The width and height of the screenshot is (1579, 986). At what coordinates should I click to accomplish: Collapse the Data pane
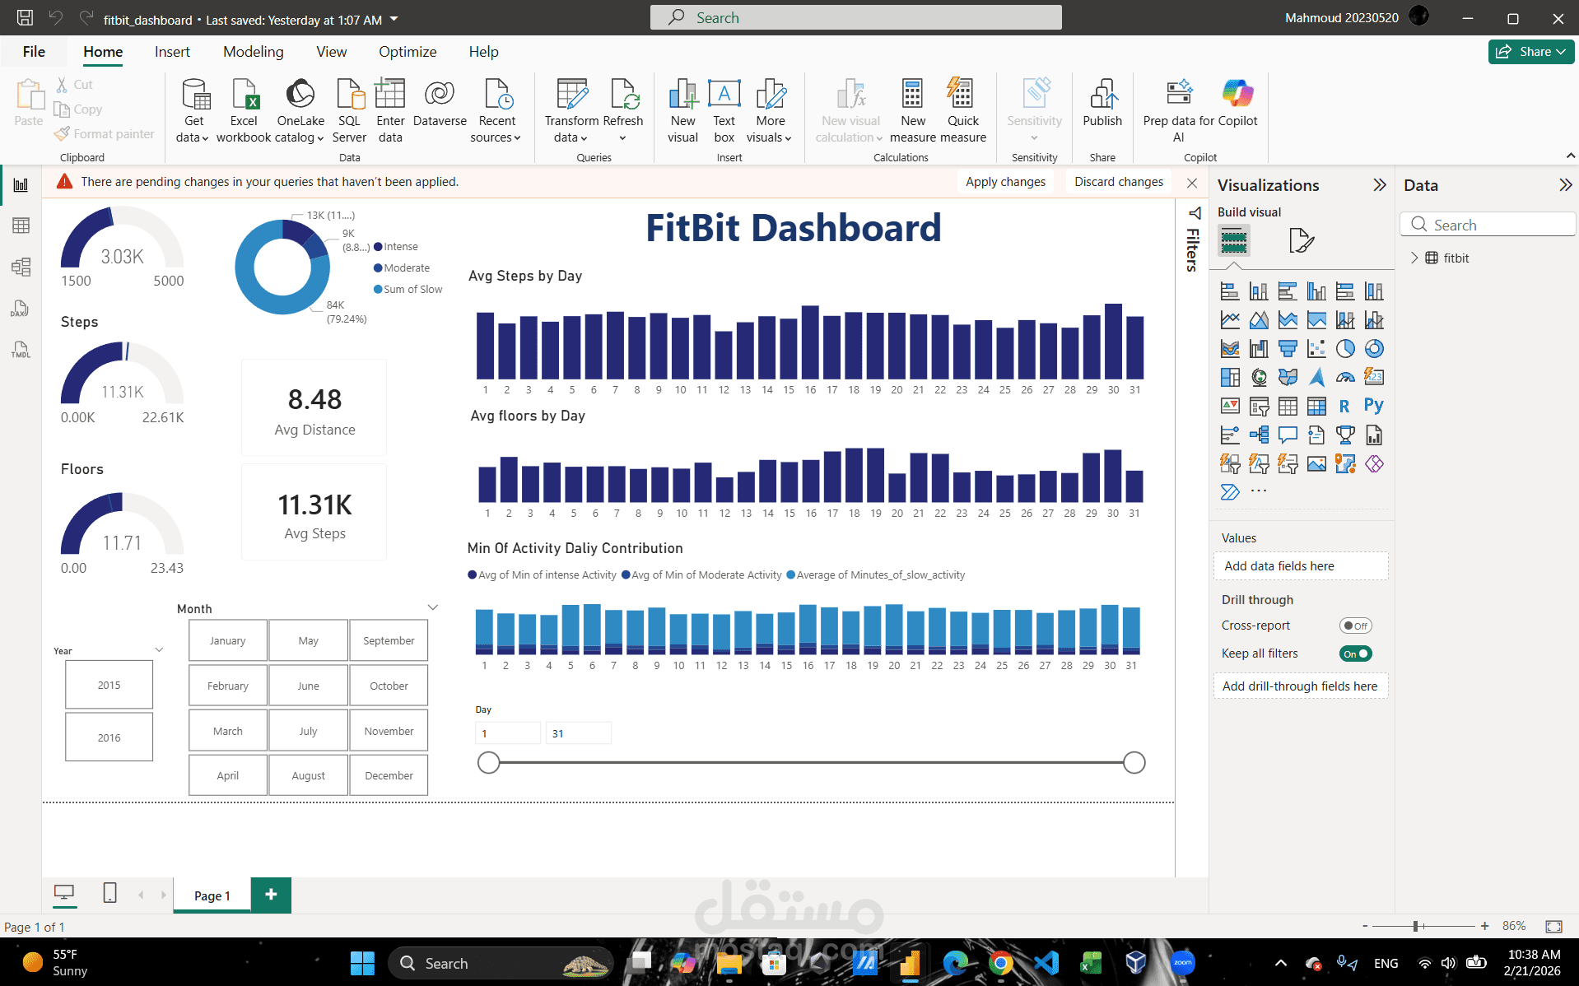coord(1565,185)
